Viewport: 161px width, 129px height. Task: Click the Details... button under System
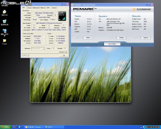(121, 38)
